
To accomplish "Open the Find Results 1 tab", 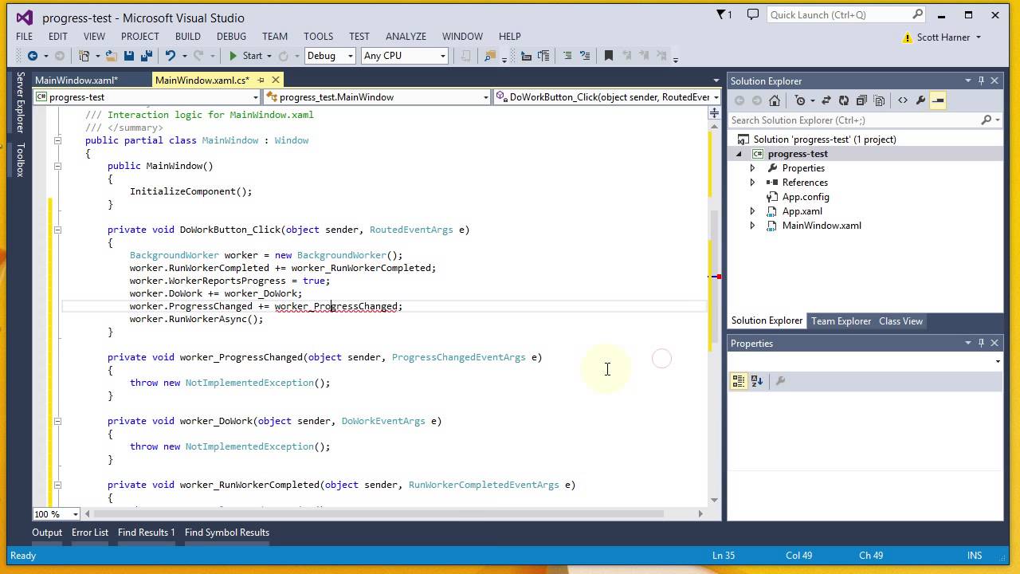I will tap(147, 533).
